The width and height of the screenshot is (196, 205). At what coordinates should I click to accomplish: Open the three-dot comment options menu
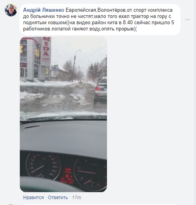pos(187,20)
